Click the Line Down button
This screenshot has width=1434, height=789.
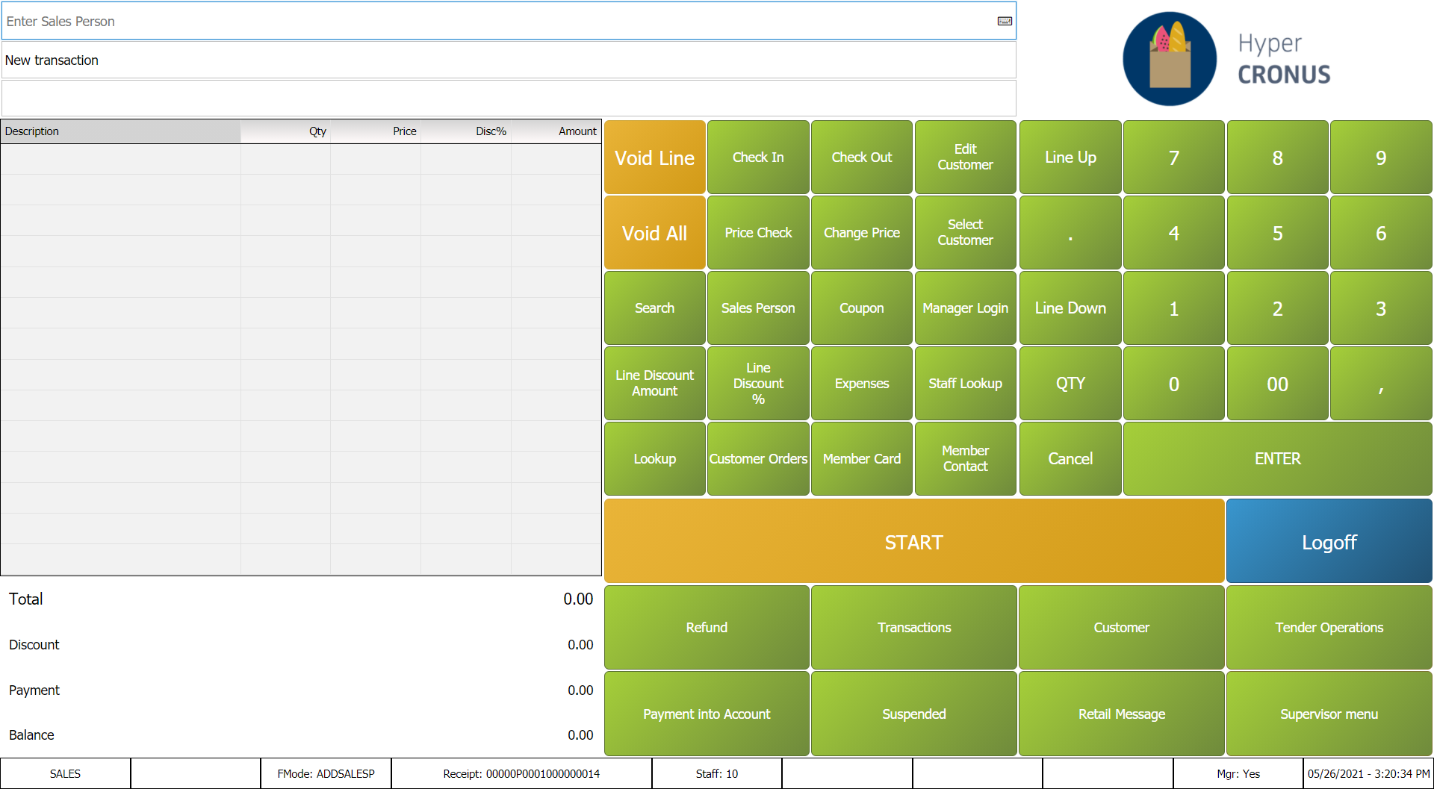[1070, 308]
